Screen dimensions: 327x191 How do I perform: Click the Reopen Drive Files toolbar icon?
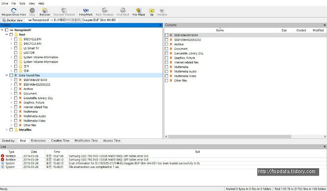(14, 10)
